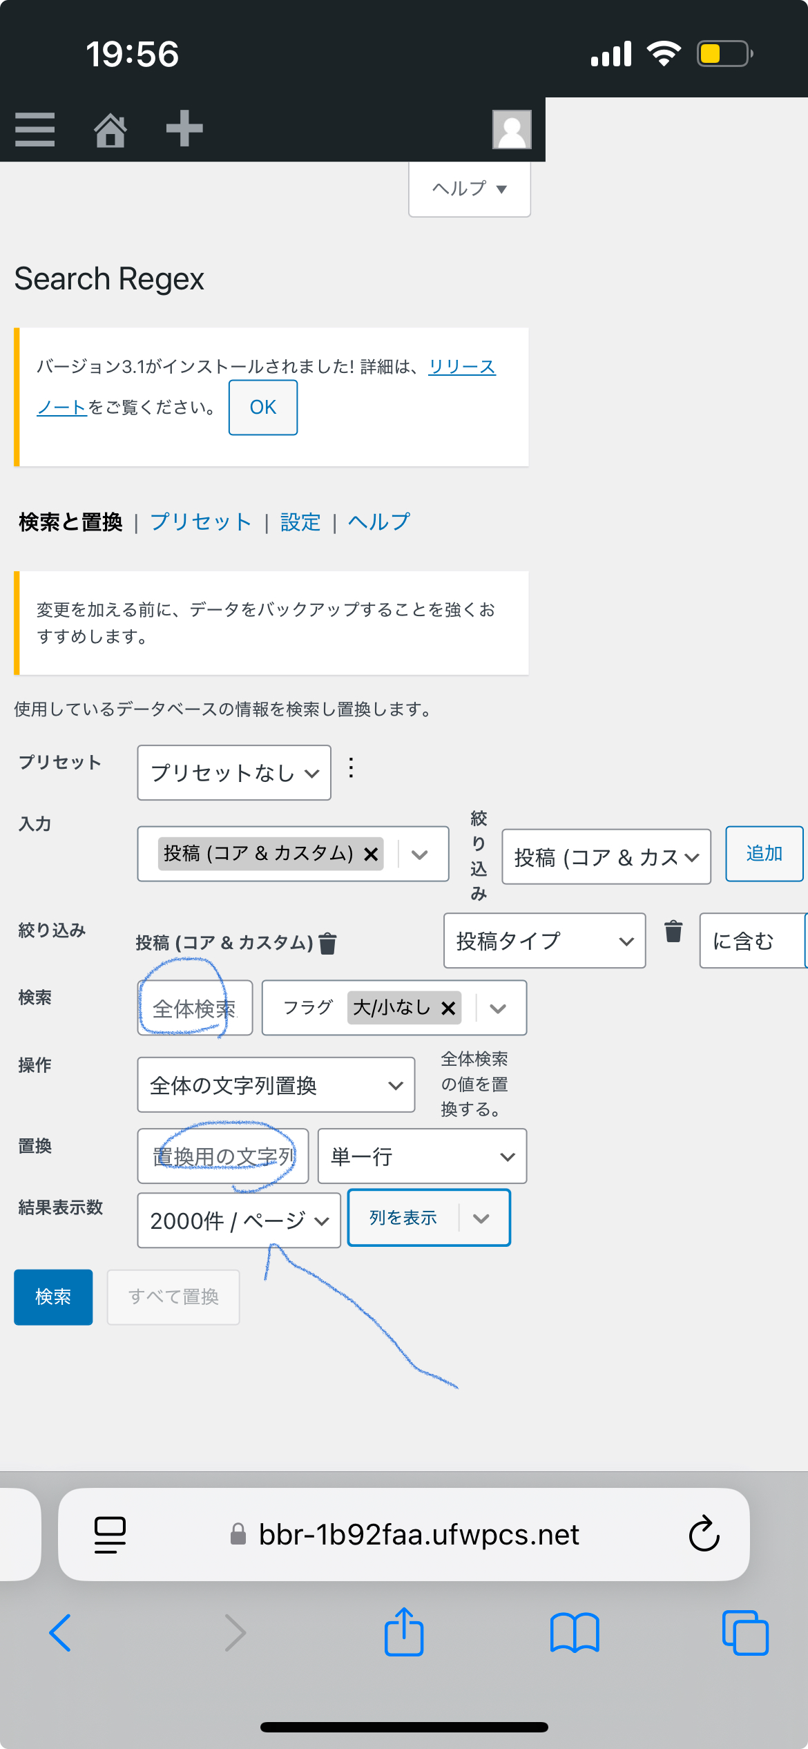Viewport: 808px width, 1749px height.
Task: Open the user avatar profile
Action: [511, 129]
